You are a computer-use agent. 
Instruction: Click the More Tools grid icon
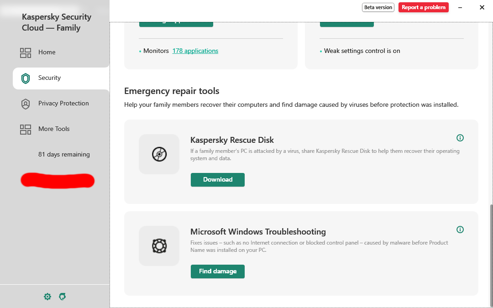coord(26,129)
